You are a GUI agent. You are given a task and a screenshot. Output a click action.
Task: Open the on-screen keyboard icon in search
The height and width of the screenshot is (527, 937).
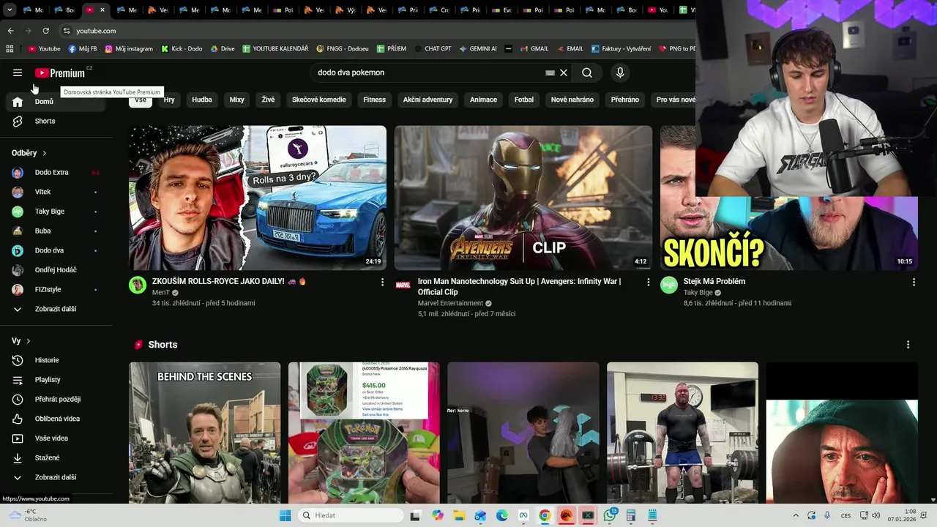[550, 72]
